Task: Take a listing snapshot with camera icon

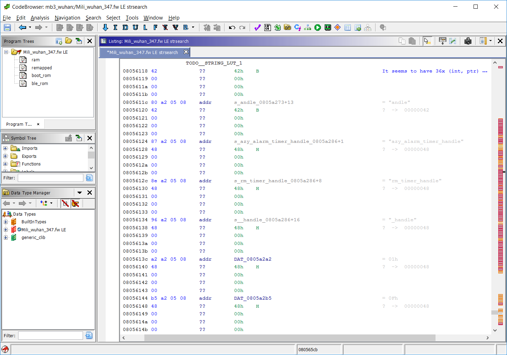Action: tap(468, 41)
